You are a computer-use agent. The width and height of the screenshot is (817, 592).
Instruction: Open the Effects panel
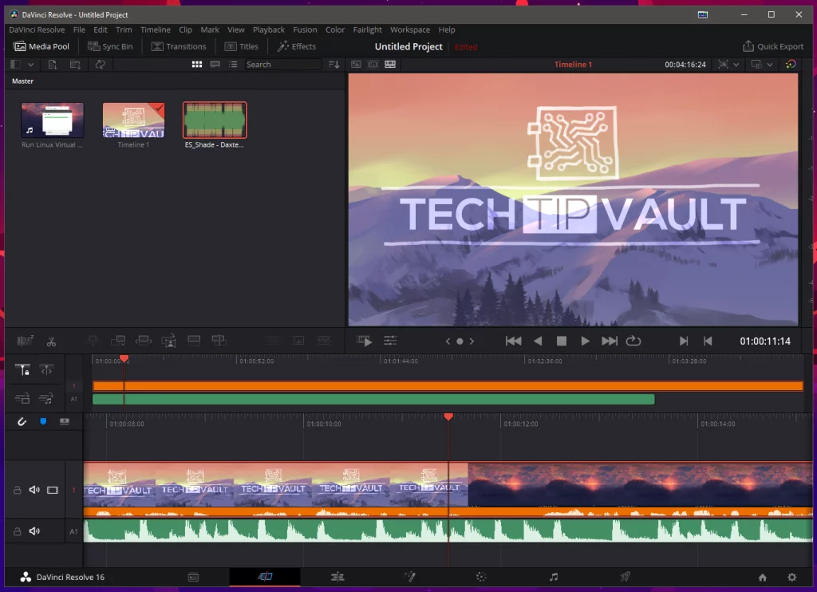click(297, 46)
